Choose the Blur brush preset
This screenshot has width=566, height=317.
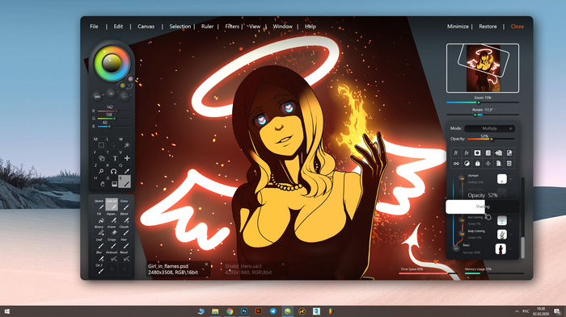[99, 257]
